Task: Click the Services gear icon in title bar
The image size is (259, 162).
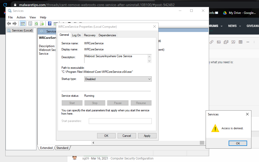Action: coord(10,11)
